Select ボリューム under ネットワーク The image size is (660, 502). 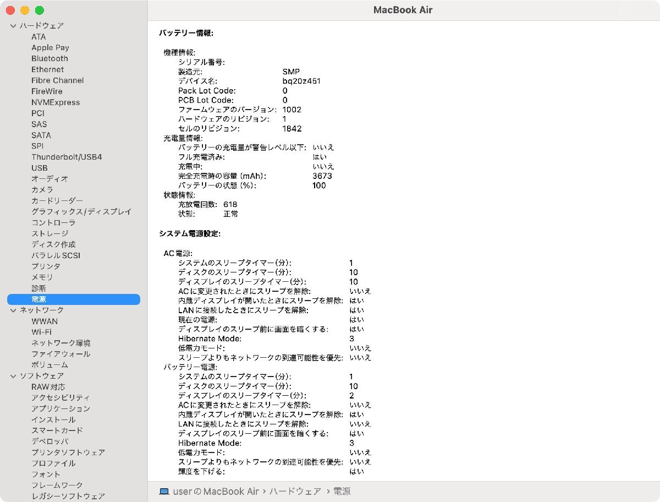coord(50,365)
